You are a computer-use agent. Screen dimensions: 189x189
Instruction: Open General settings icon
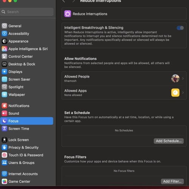(5, 26)
